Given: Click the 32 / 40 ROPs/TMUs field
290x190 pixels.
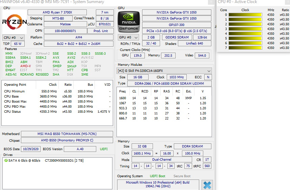Looking at the screenshot, I should point(151,44).
